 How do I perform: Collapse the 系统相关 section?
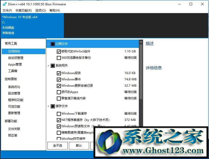(x=48, y=66)
